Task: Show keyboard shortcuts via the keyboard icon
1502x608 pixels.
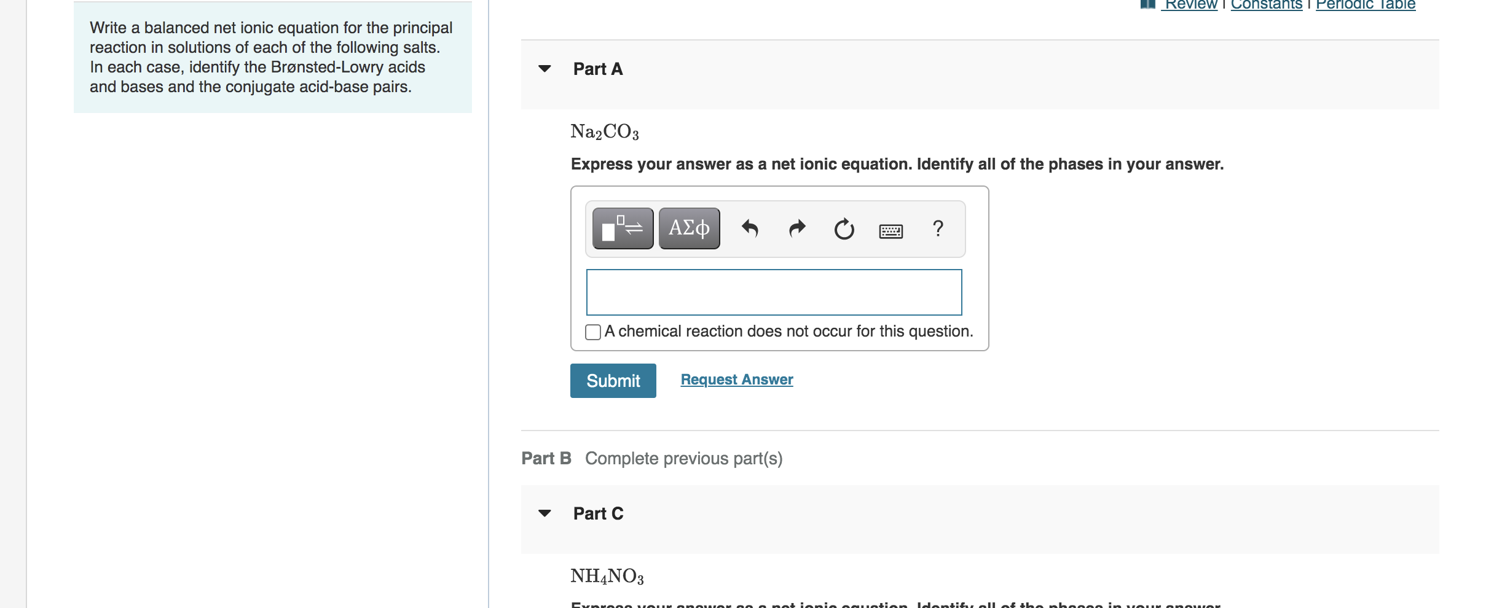Action: point(891,230)
